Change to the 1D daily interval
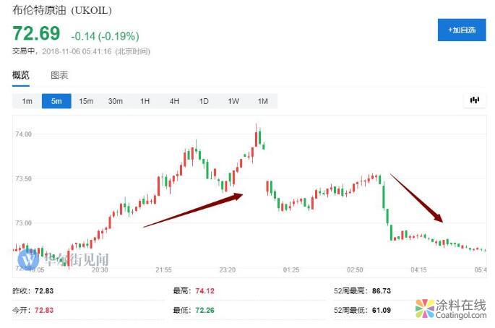This screenshot has width=495, height=328. click(x=204, y=101)
